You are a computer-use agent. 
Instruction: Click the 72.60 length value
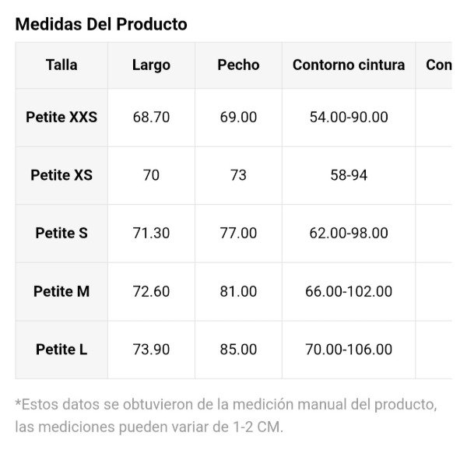coord(151,291)
